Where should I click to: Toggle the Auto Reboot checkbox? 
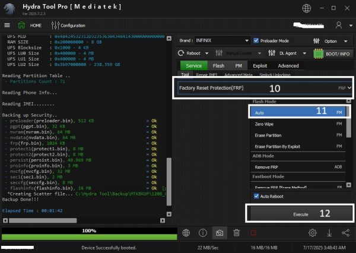point(256,196)
